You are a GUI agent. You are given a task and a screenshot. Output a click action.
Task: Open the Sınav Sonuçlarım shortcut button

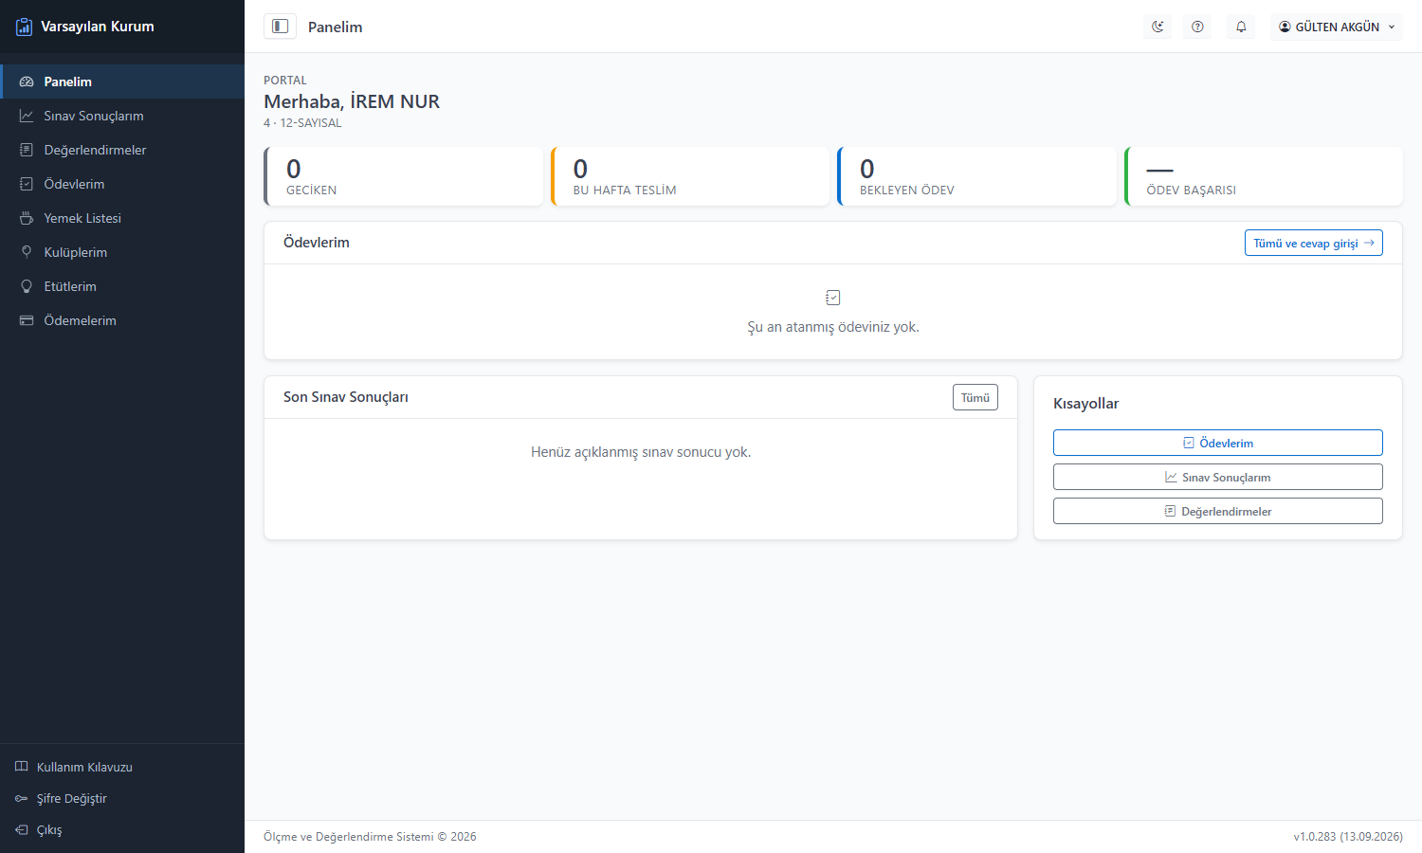click(x=1217, y=477)
